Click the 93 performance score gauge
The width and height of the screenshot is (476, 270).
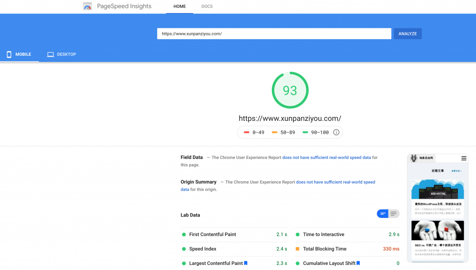pos(290,90)
